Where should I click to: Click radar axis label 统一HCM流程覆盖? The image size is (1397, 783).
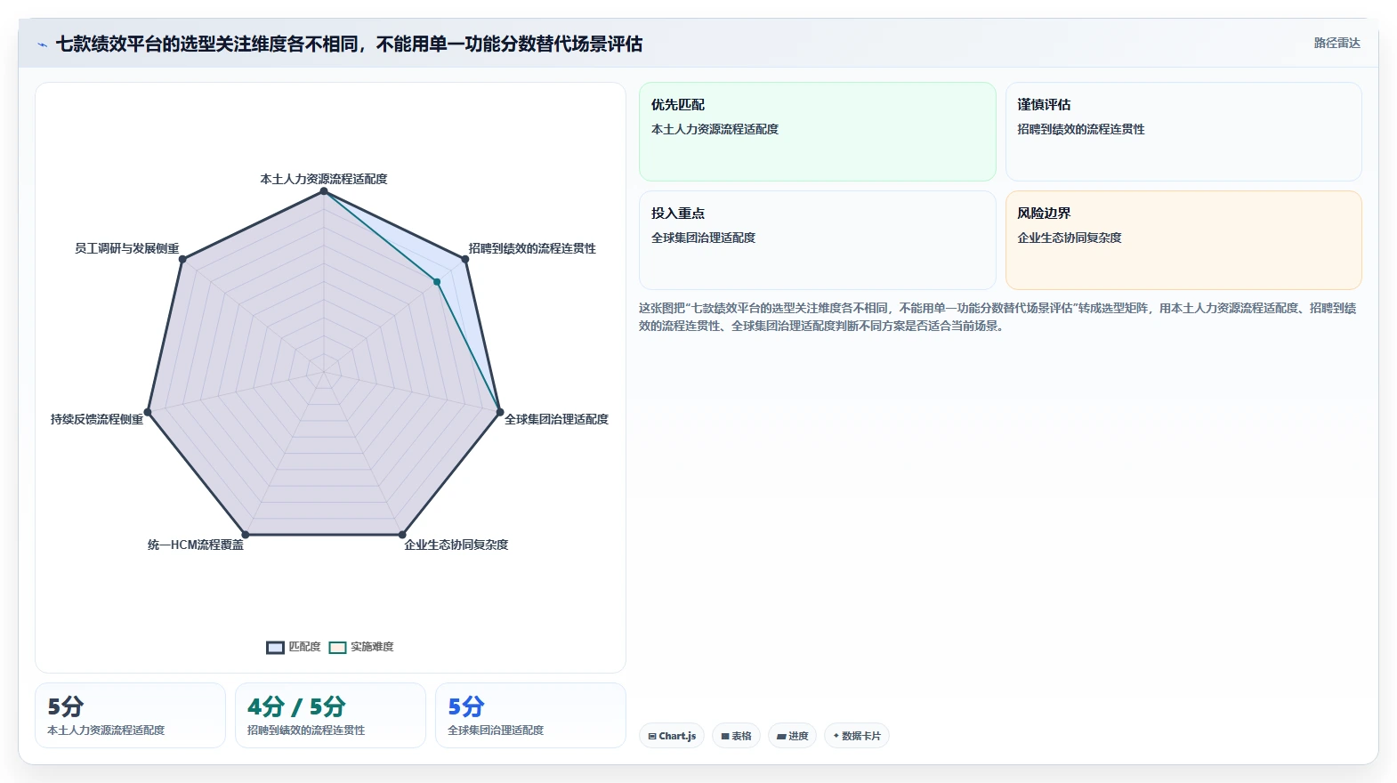click(196, 545)
